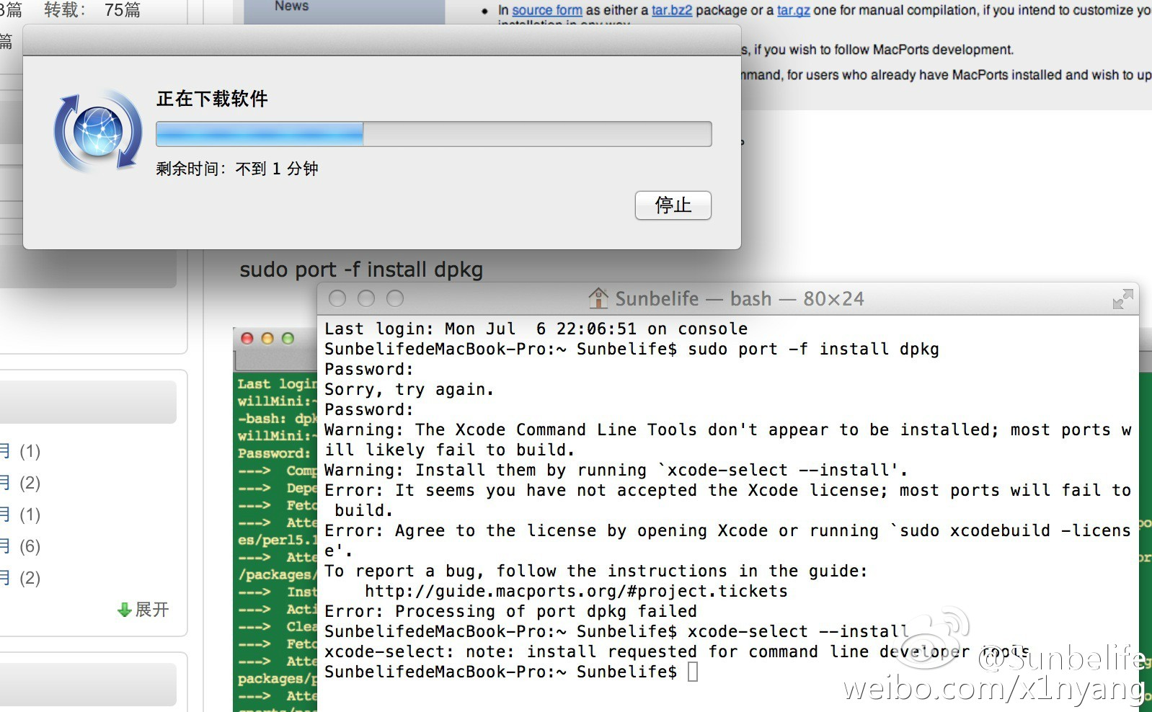
Task: Click the http://guide.macports.org/#project.tickets URL text
Action: 576,591
